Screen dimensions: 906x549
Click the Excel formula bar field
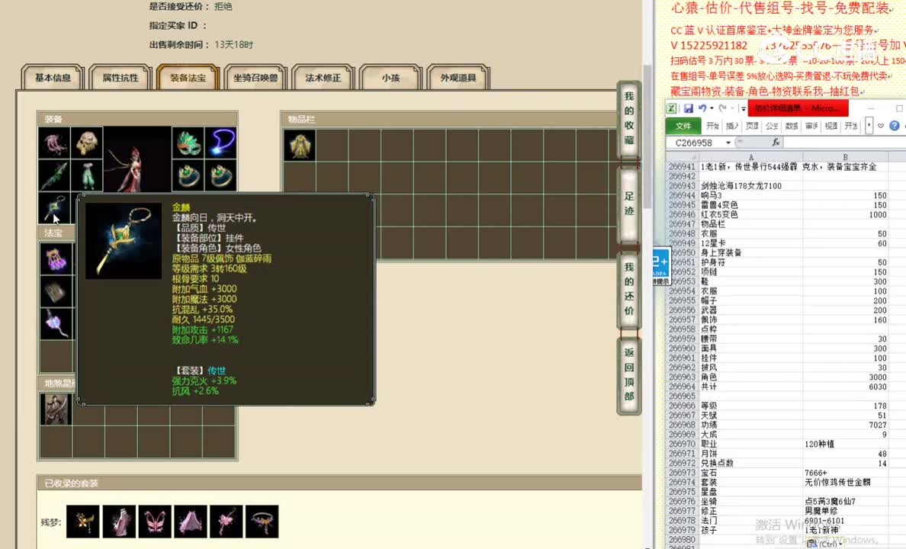pyautogui.click(x=845, y=142)
